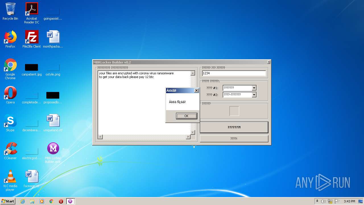364x205 pixels.
Task: Expand the #2 combo box dropdown
Action: click(x=254, y=95)
